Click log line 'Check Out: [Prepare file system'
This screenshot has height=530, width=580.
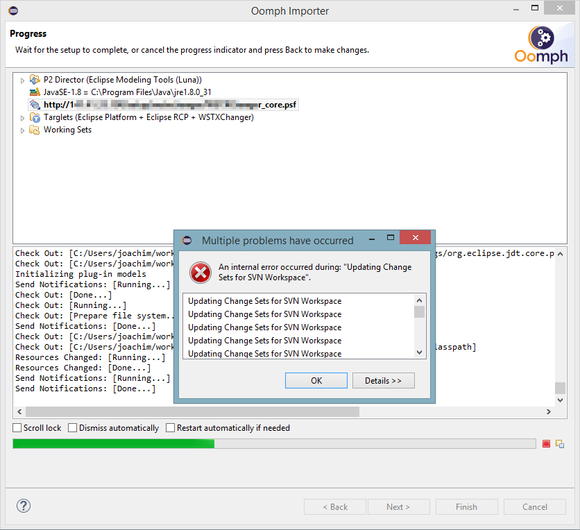coord(94,316)
